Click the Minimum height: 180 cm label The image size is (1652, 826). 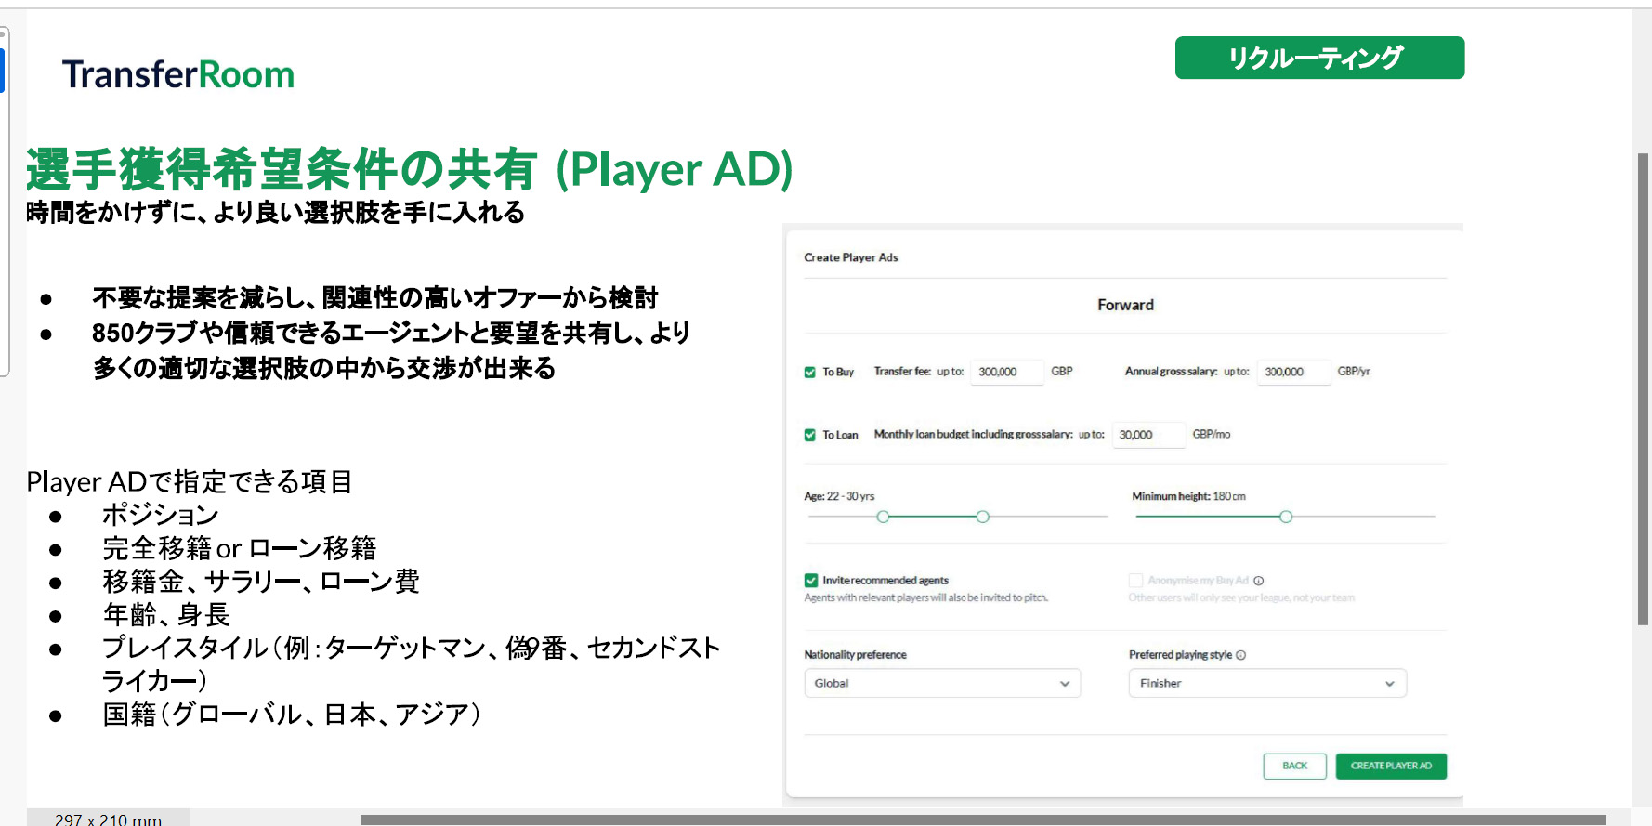coord(1188,496)
